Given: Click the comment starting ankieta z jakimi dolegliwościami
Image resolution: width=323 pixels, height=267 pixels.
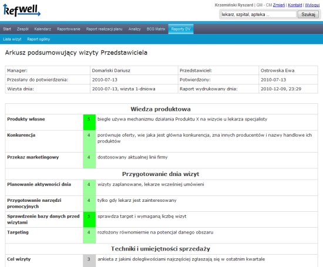Looking at the screenshot, I should [x=181, y=259].
